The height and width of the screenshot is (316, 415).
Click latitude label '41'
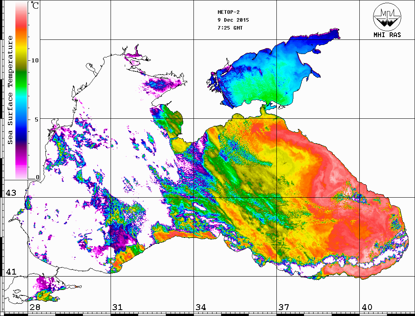[x=11, y=271]
